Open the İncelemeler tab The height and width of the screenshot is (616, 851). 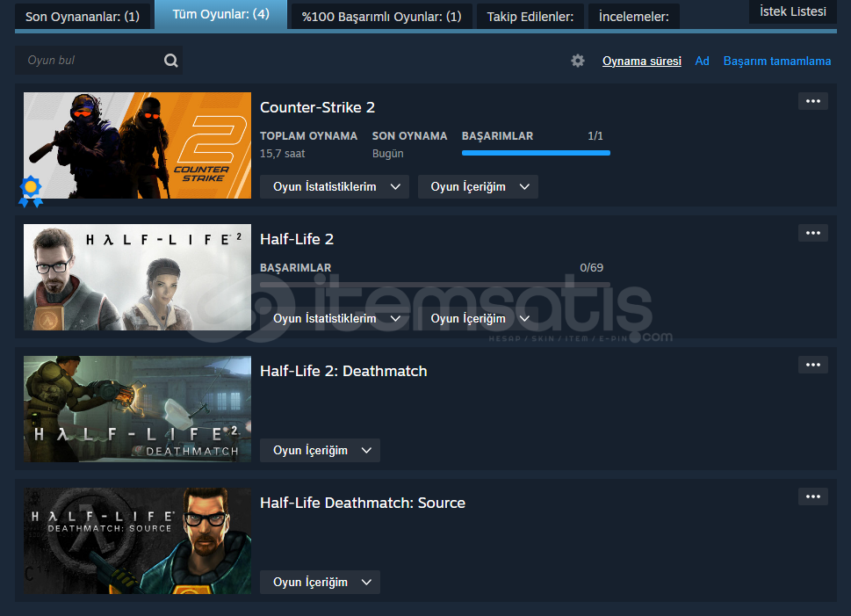click(x=634, y=17)
